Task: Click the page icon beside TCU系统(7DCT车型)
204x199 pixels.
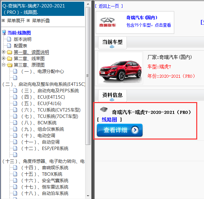Action: point(15,116)
